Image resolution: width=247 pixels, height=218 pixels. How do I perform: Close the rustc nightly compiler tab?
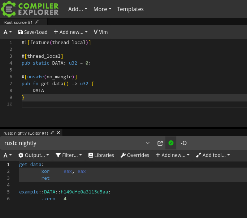tap(58, 133)
